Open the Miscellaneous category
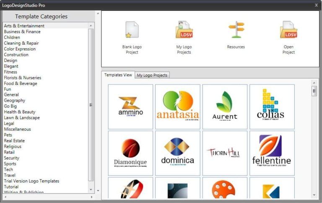This screenshot has height=203, width=322. pos(18,129)
